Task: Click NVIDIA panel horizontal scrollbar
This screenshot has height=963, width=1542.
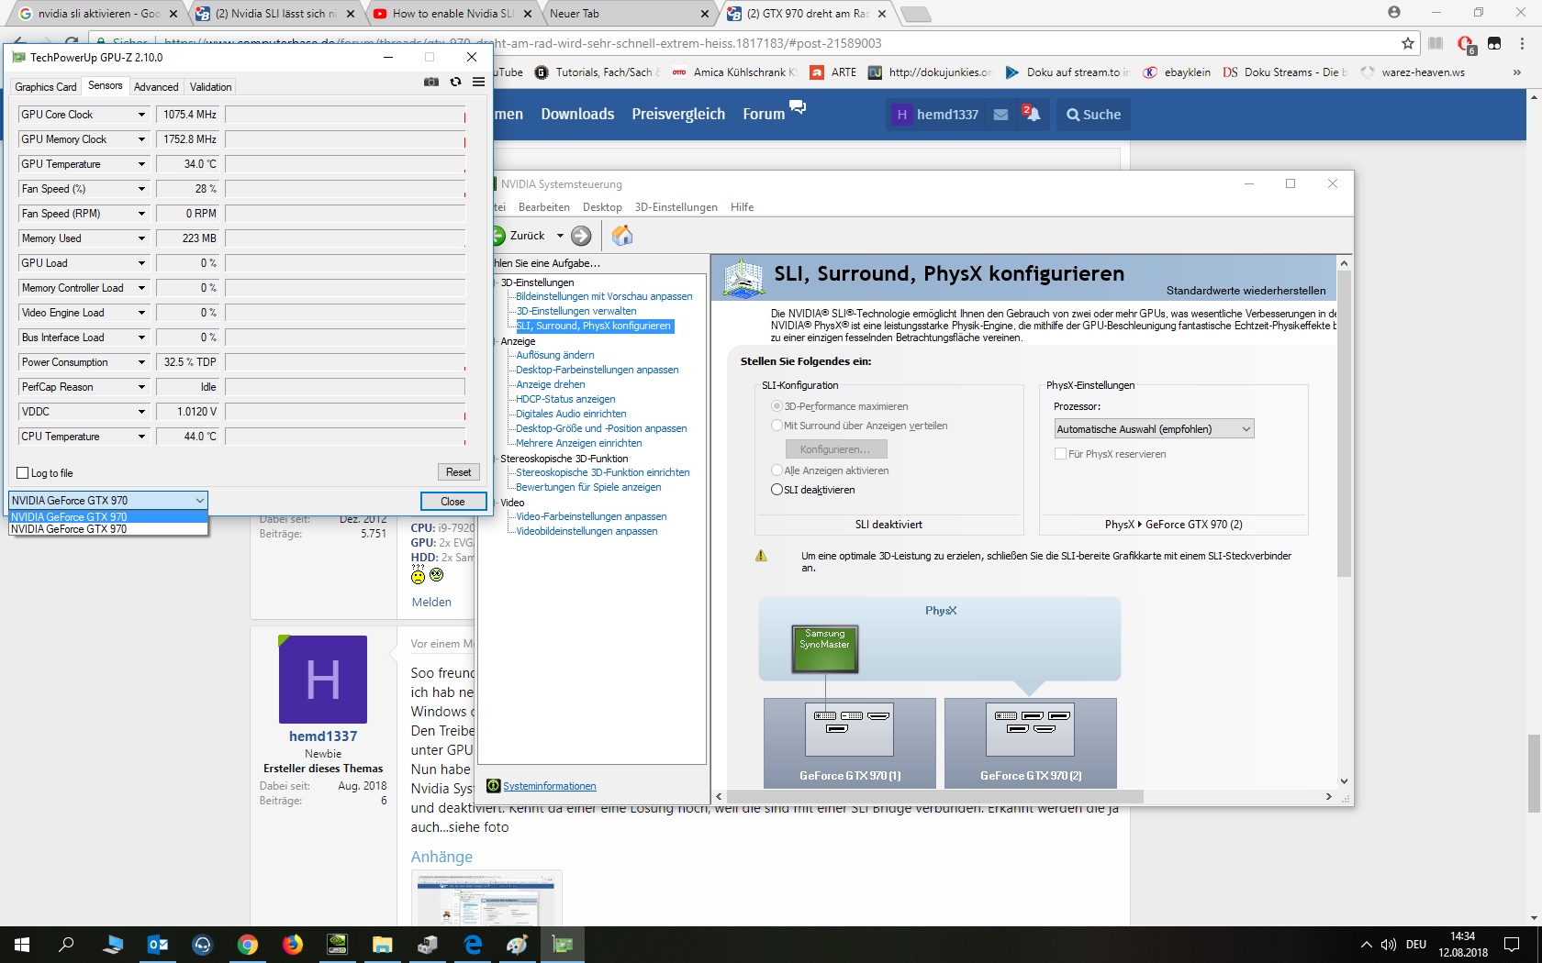Action: point(934,797)
